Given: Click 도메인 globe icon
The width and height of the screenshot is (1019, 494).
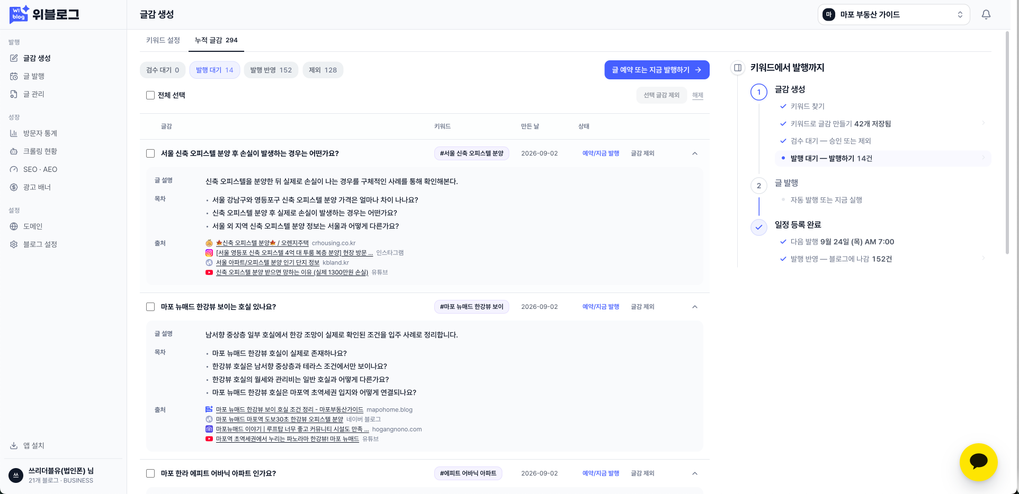Looking at the screenshot, I should click(14, 226).
